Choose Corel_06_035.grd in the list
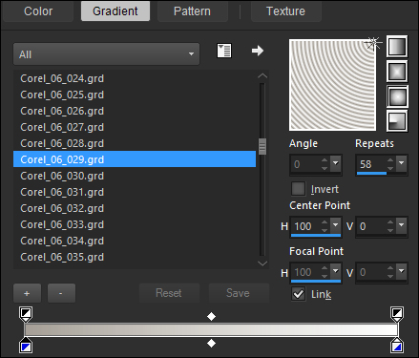 [135, 257]
